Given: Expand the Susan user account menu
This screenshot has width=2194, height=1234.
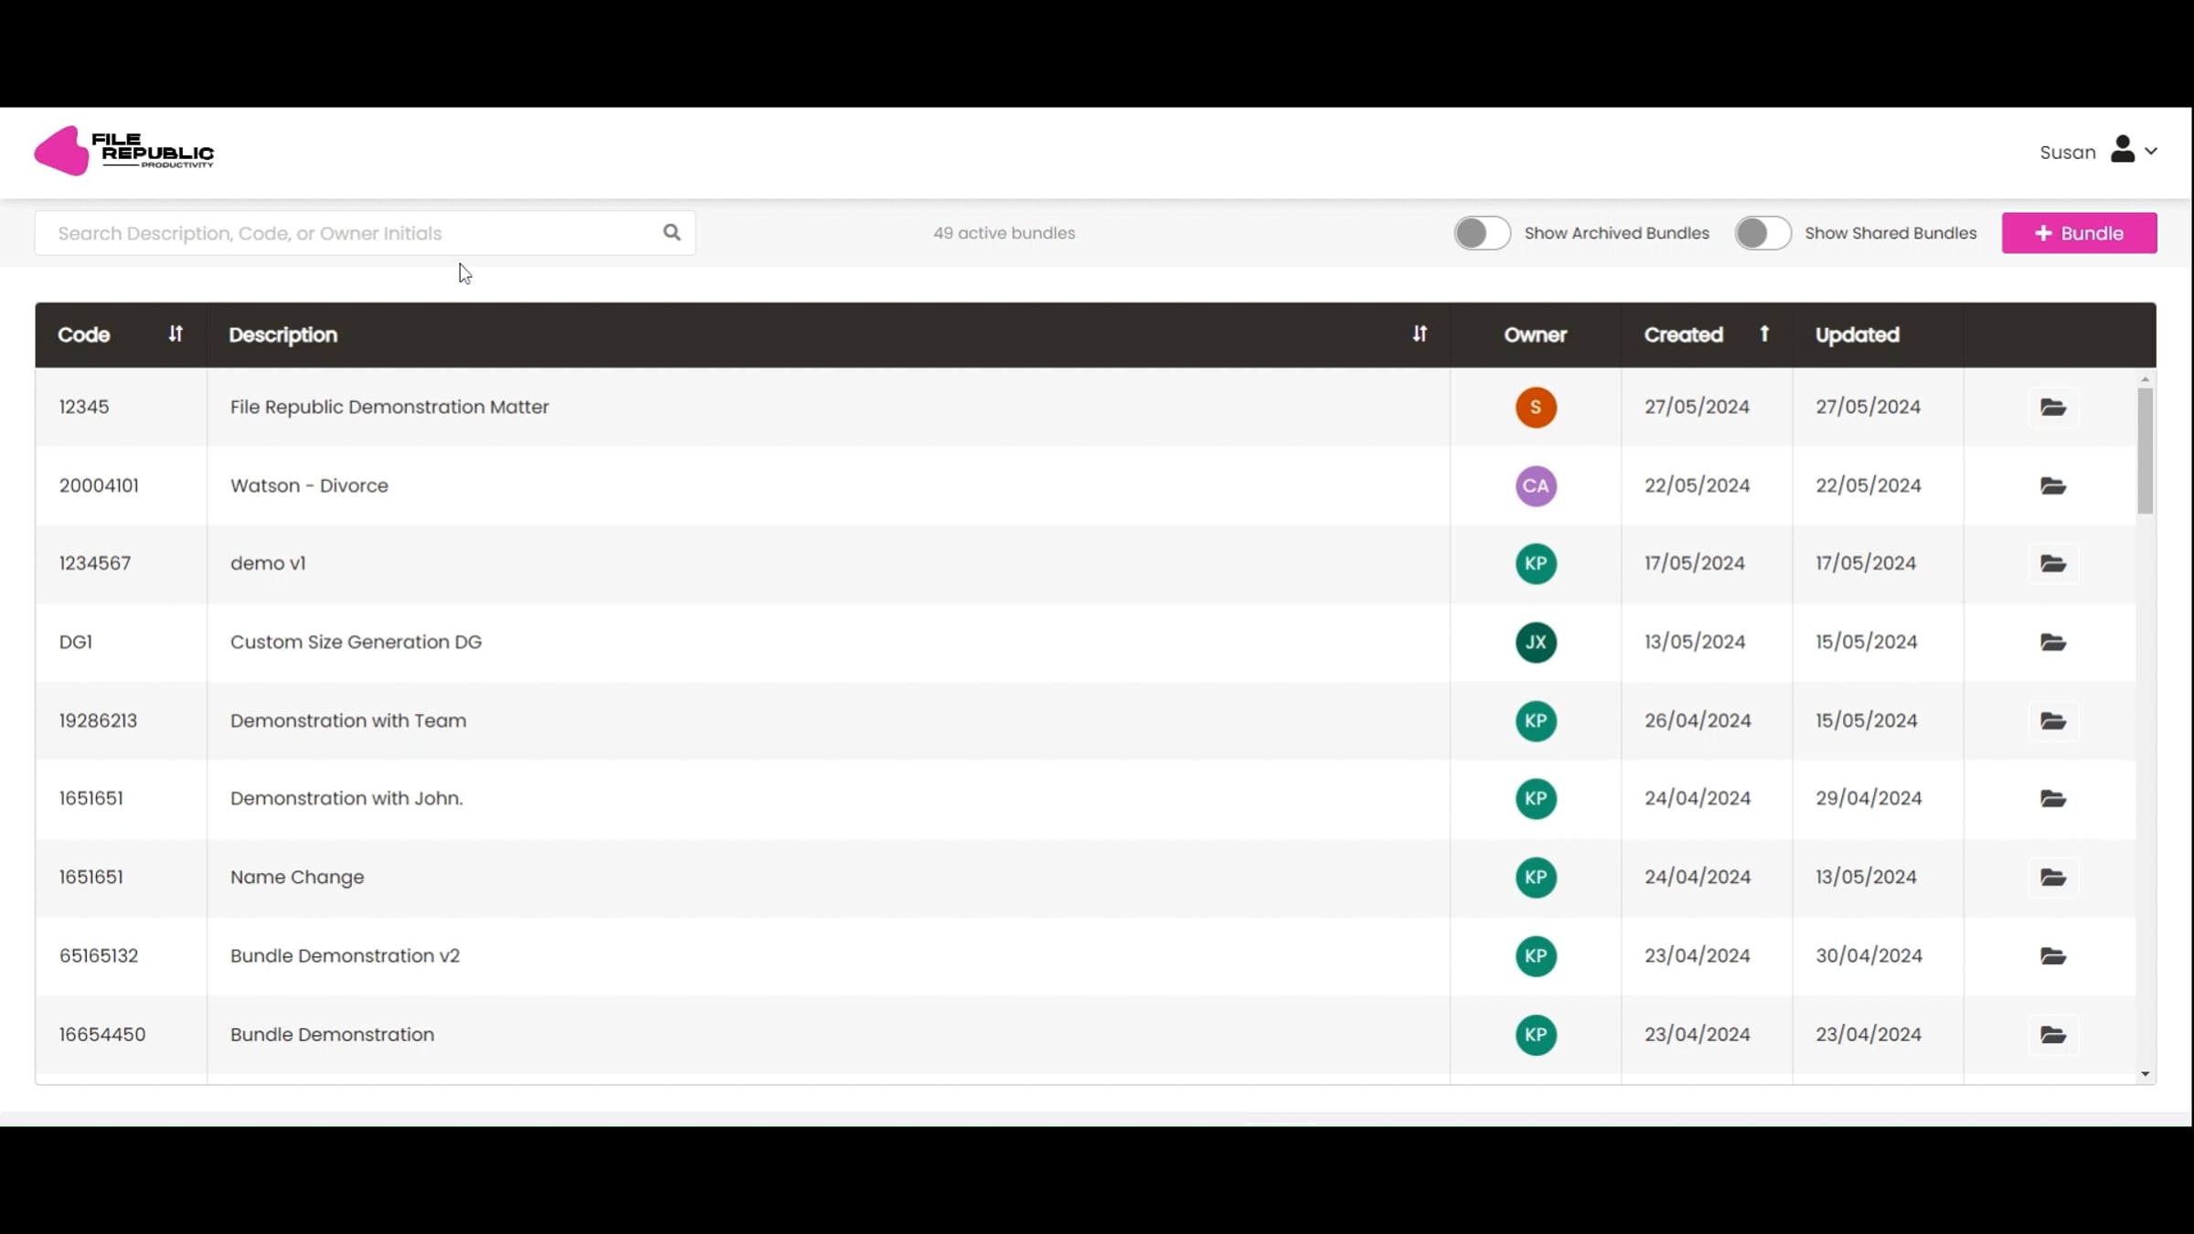Looking at the screenshot, I should point(2098,152).
